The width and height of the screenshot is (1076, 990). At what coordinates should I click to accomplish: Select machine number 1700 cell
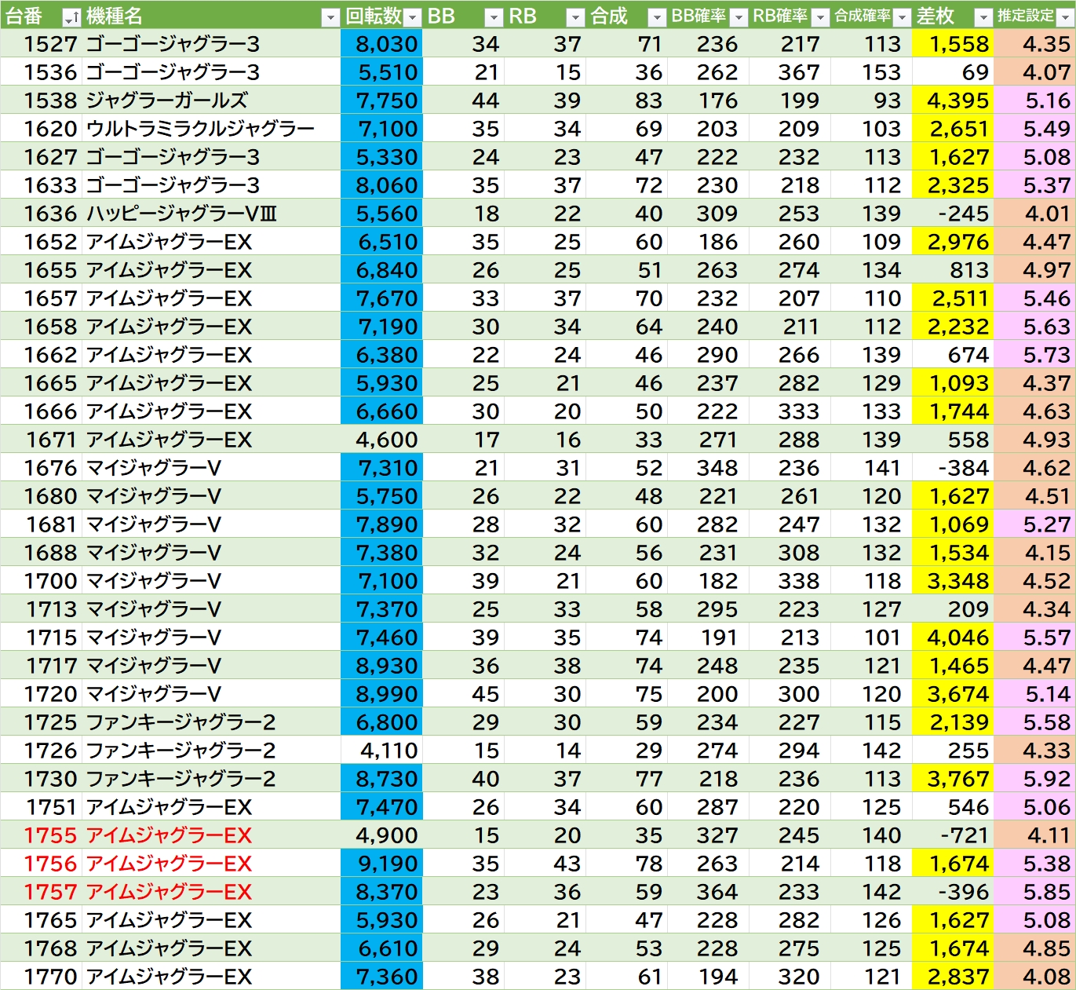41,581
